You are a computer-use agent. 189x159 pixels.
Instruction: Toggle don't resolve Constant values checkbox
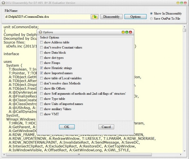click(41, 47)
